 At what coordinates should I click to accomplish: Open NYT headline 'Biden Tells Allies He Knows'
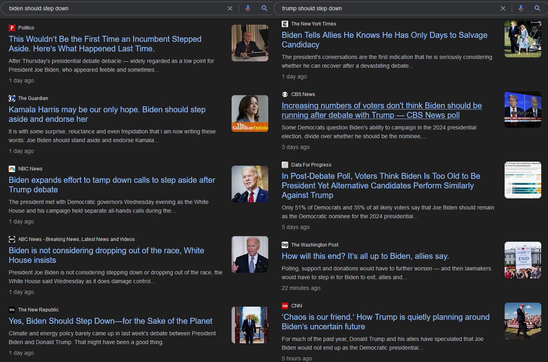pyautogui.click(x=384, y=40)
